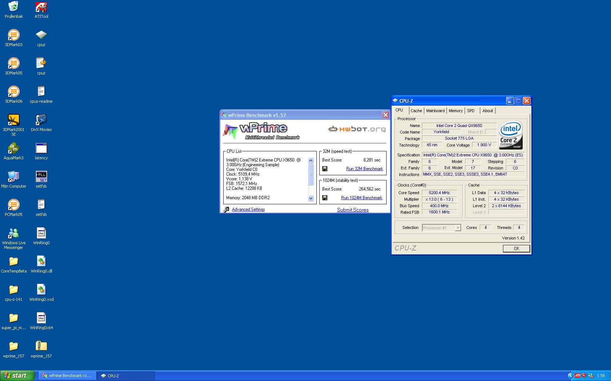Switch to CPU-Z taskbar button
This screenshot has height=381, width=611.
(x=126, y=376)
